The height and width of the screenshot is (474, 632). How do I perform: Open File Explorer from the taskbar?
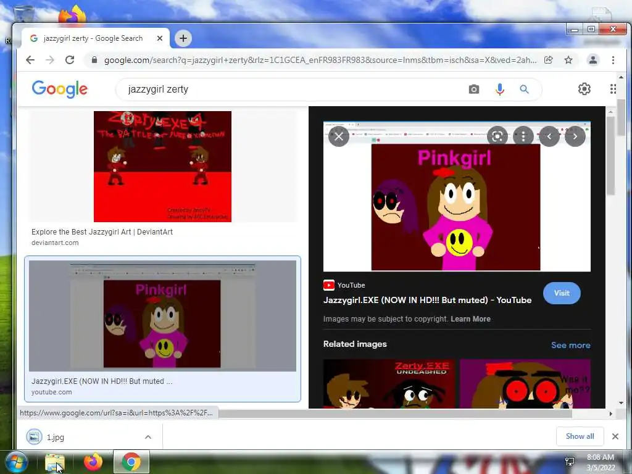point(54,462)
